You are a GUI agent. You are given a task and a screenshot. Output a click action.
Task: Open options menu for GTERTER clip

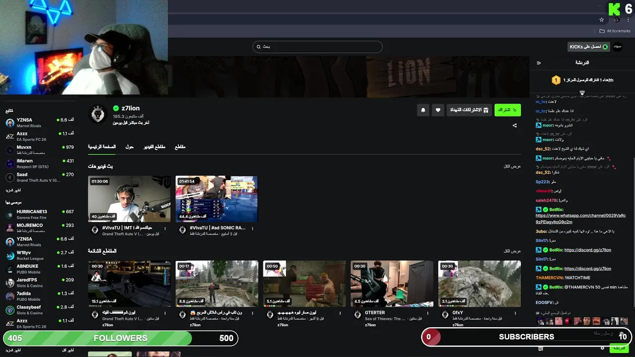coord(428,313)
